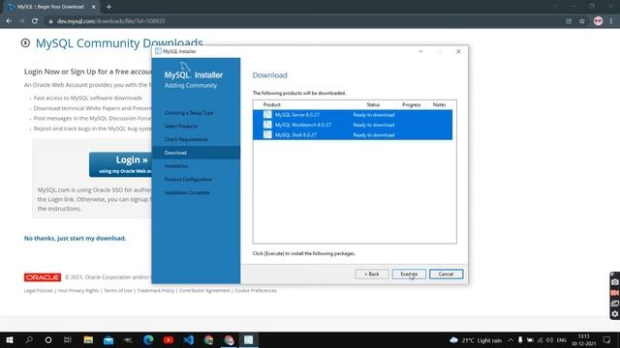Bookmark this page with the star icon
620x348 pixels.
pos(581,21)
